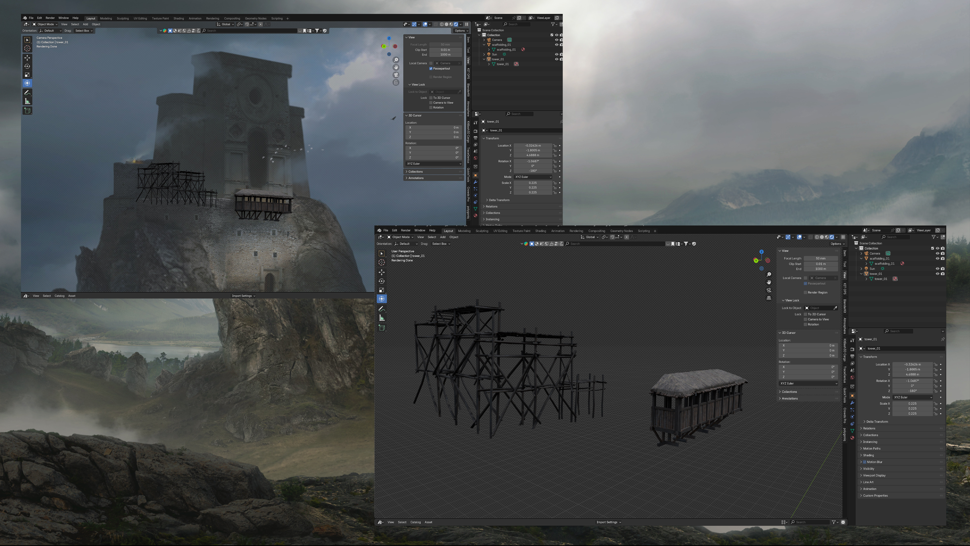Toggle Passepartout checkbox in the upper window
The image size is (970, 546).
[x=431, y=69]
